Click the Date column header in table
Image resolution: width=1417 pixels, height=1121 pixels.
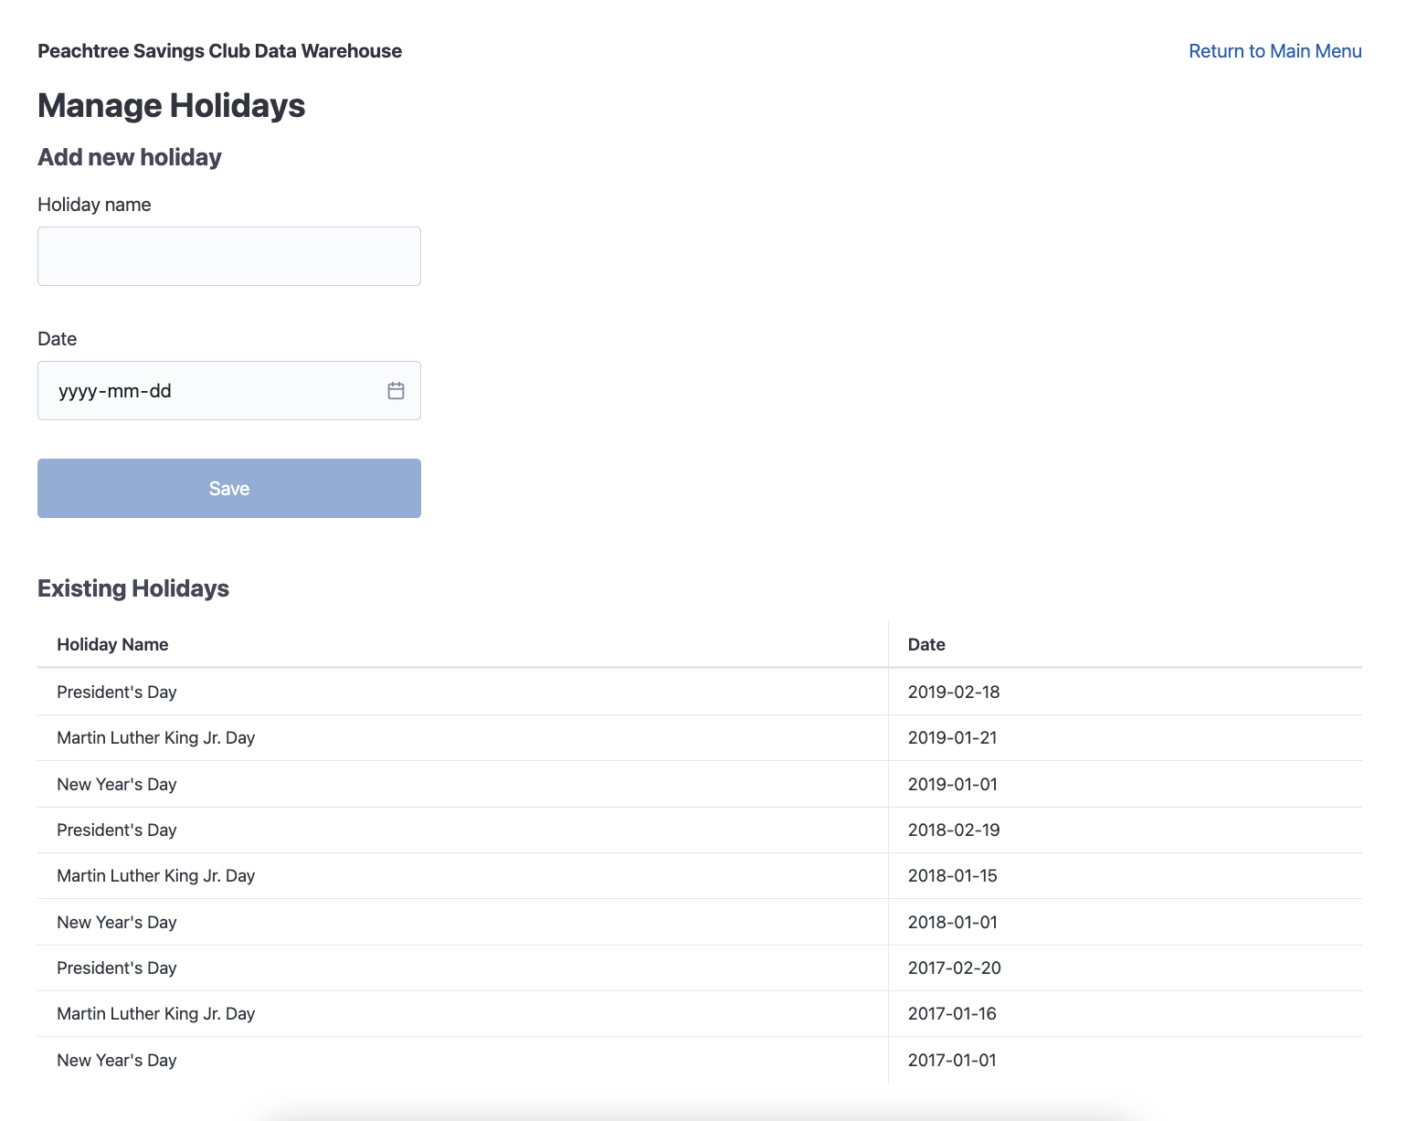[925, 644]
